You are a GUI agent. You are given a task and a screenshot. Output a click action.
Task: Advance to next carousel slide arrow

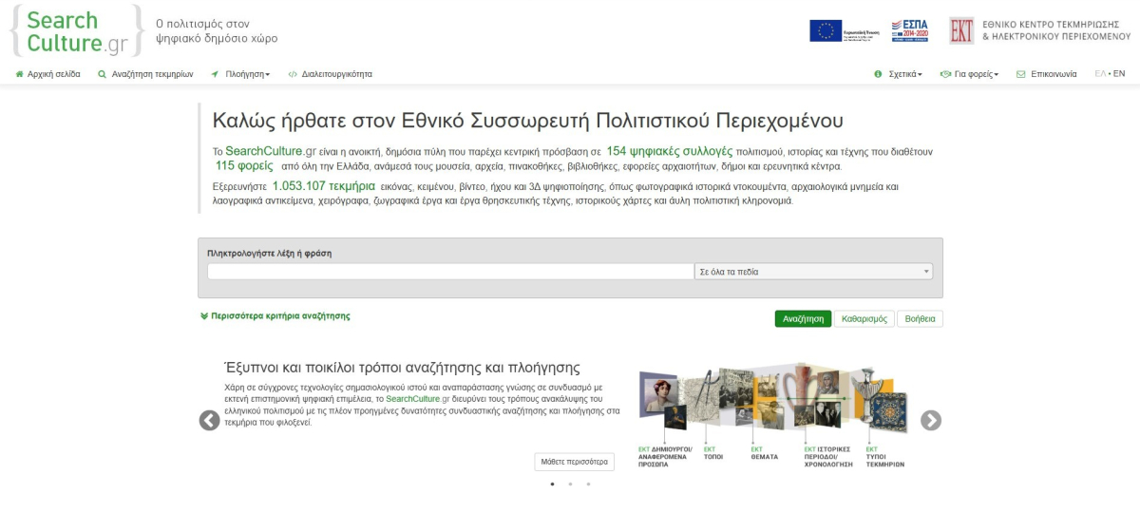[x=931, y=420]
